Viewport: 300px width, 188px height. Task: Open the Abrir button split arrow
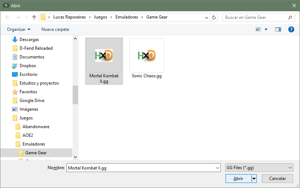click(x=254, y=179)
